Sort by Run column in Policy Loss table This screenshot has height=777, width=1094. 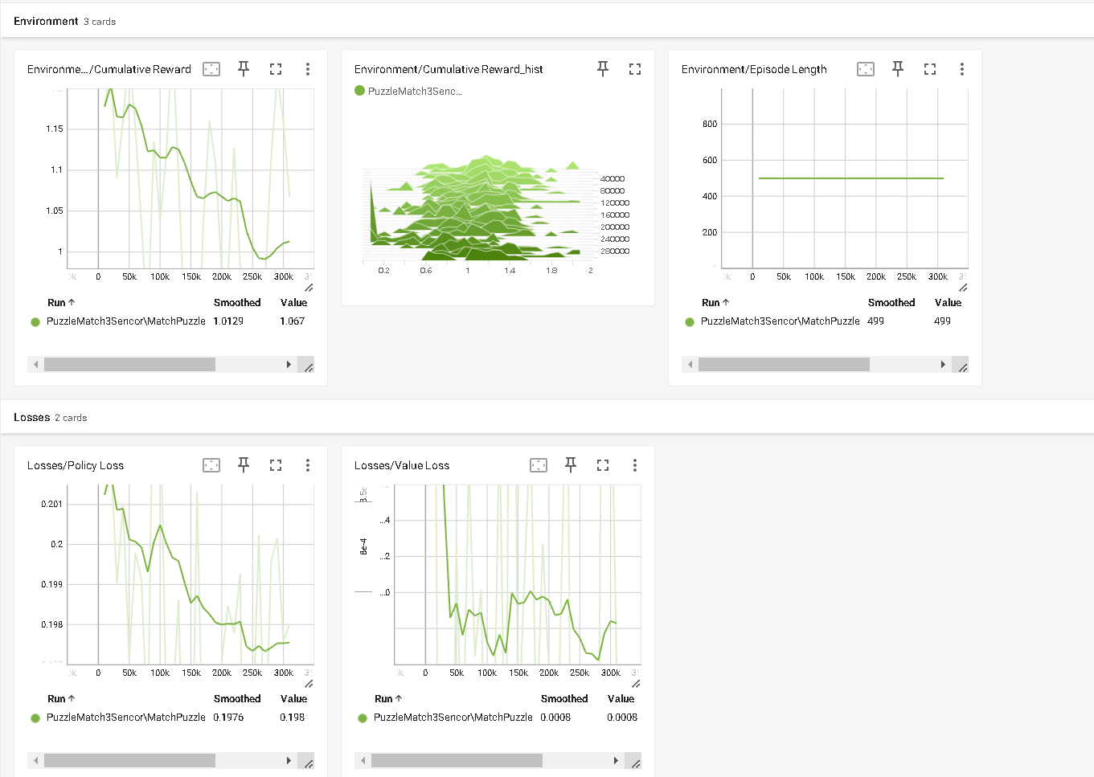tap(61, 699)
